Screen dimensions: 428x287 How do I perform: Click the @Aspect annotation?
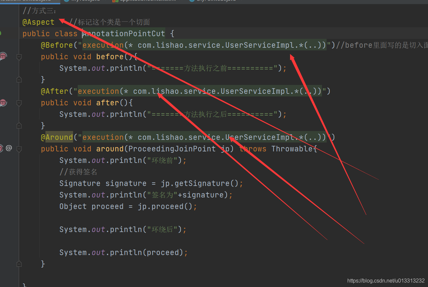pos(38,22)
